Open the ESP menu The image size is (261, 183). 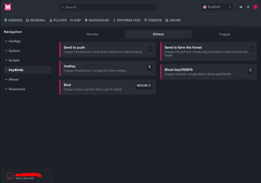click(76, 20)
